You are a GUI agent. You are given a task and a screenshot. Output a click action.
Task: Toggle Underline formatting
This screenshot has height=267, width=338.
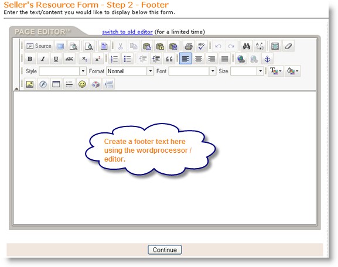pos(56,59)
